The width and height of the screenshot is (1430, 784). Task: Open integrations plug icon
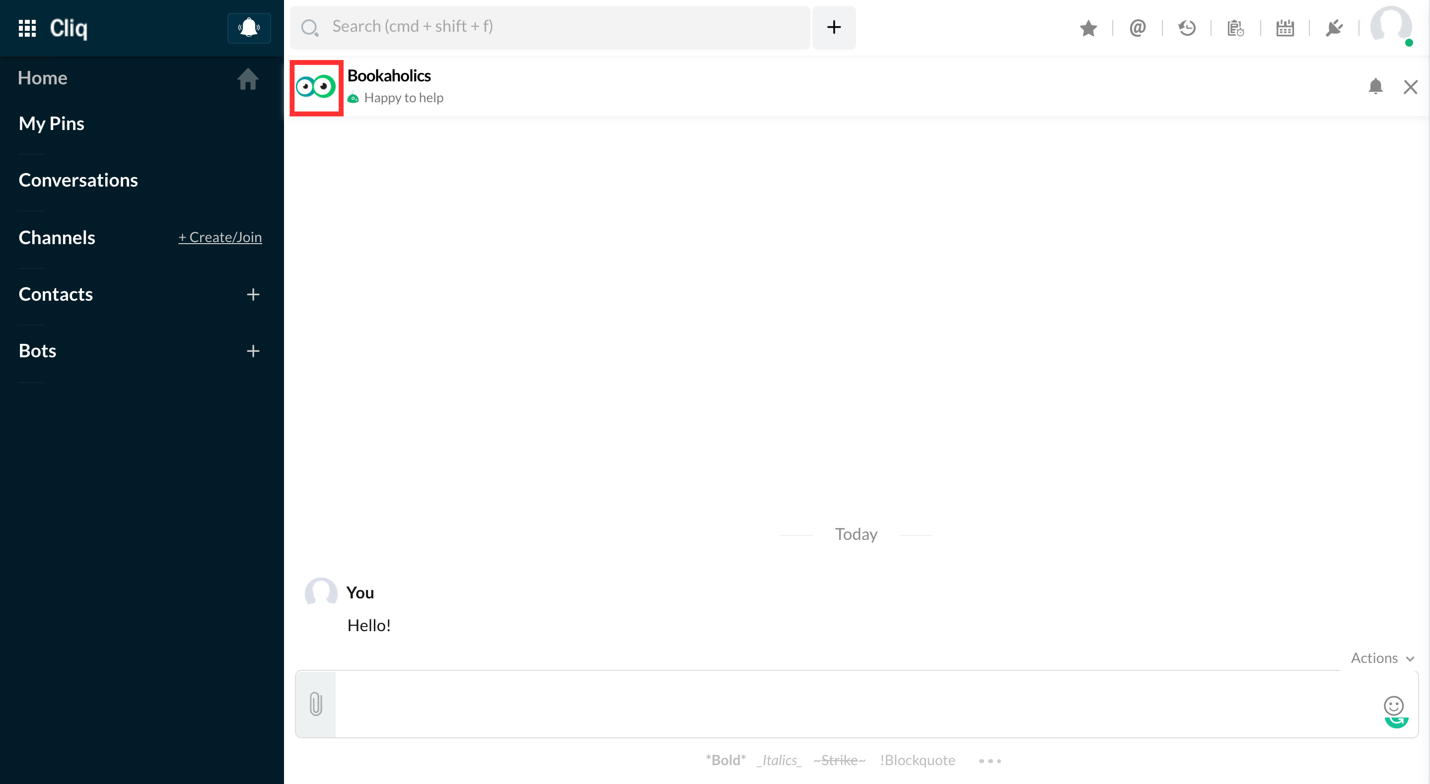(x=1334, y=28)
